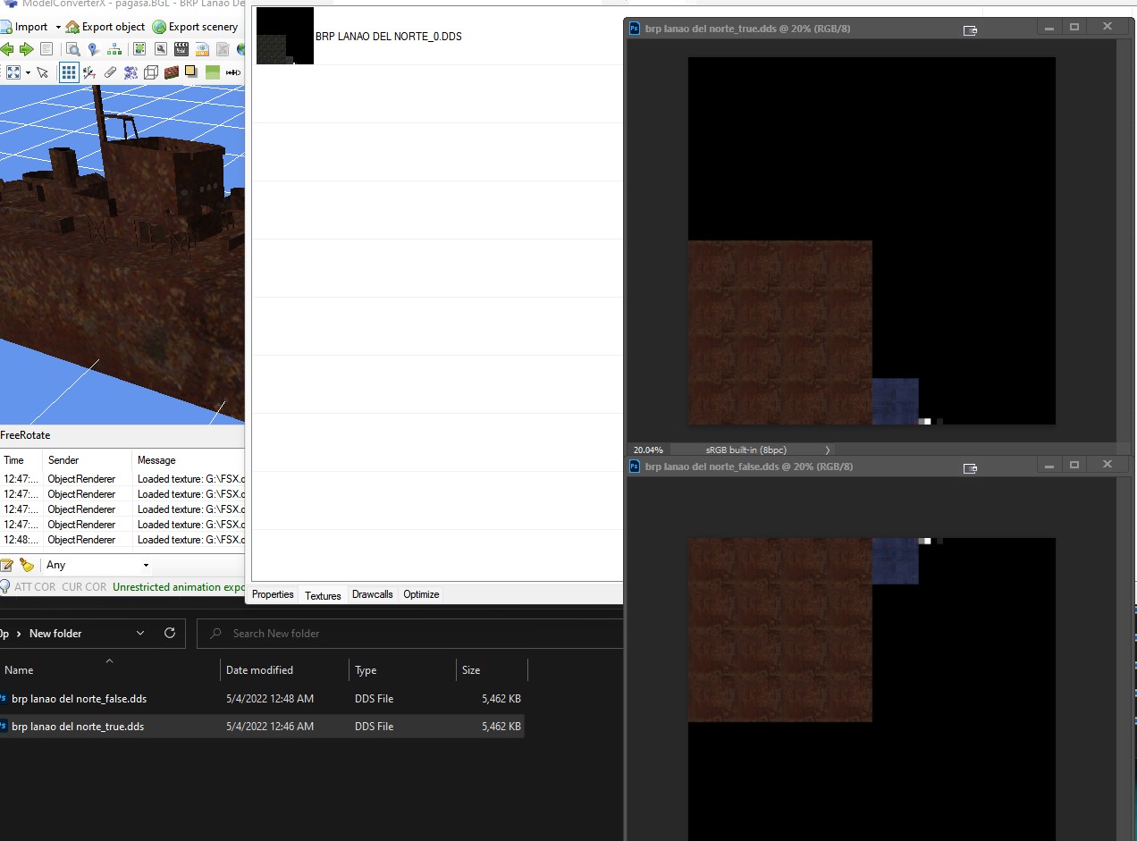Select the Export object tool
The height and width of the screenshot is (841, 1137).
tap(105, 27)
